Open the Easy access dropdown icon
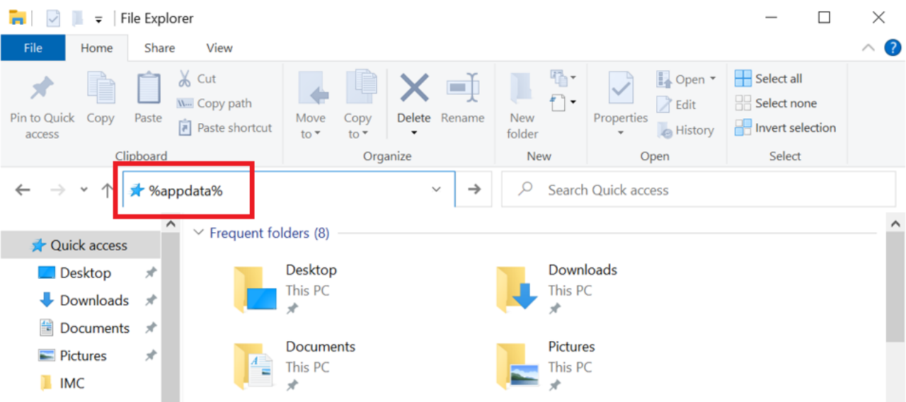Image resolution: width=906 pixels, height=402 pixels. [563, 103]
